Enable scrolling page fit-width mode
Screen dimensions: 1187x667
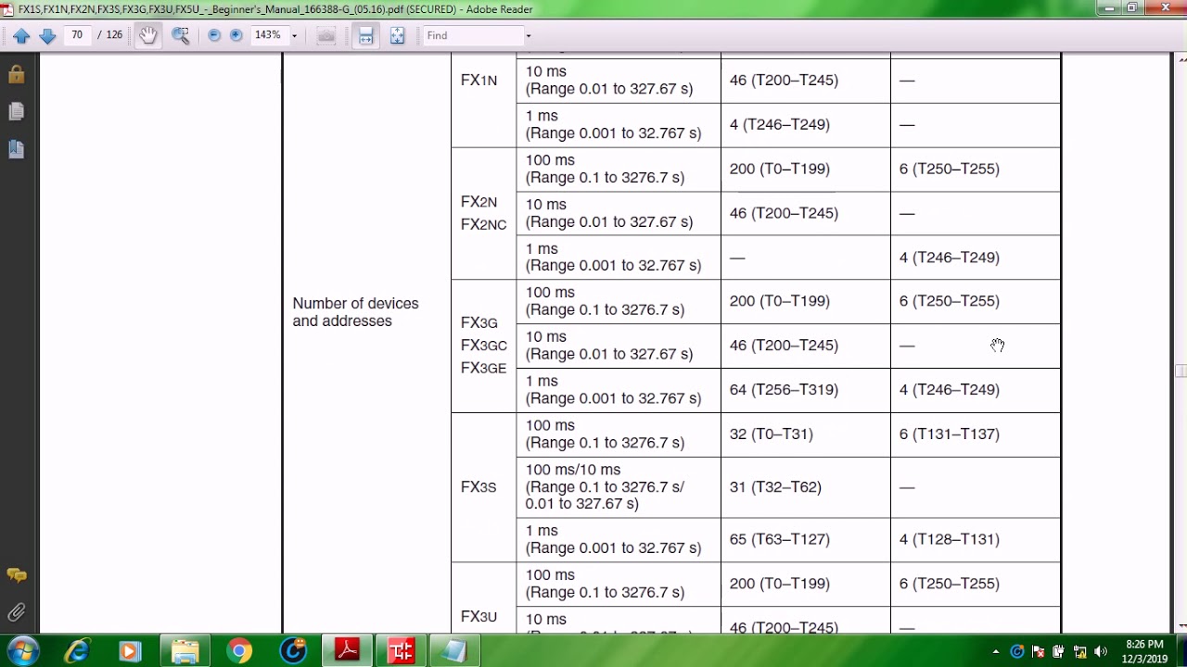click(x=366, y=35)
